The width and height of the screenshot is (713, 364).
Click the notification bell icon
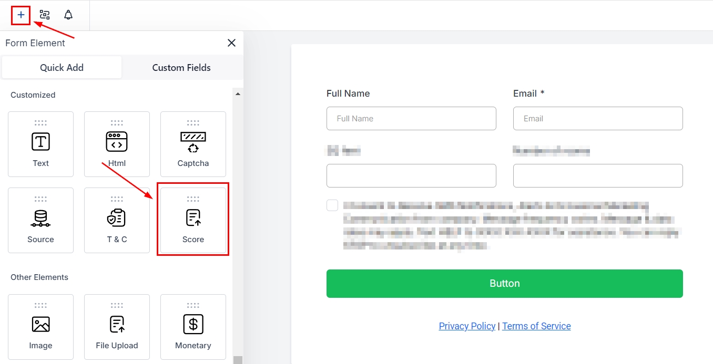pos(68,15)
